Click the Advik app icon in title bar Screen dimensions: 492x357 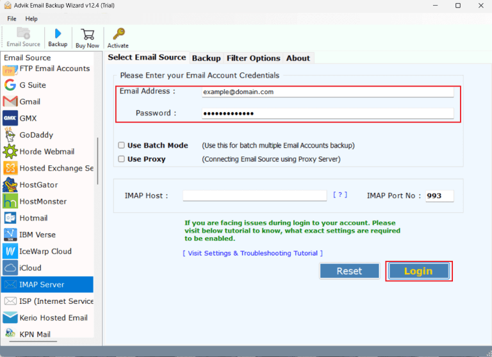pos(8,5)
